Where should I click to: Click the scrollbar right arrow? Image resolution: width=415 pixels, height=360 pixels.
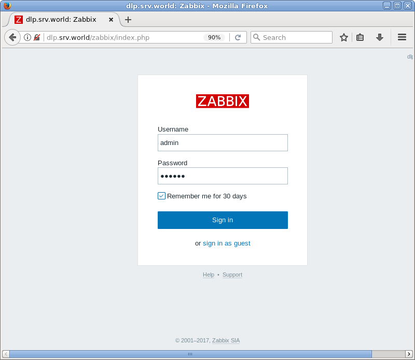click(409, 354)
